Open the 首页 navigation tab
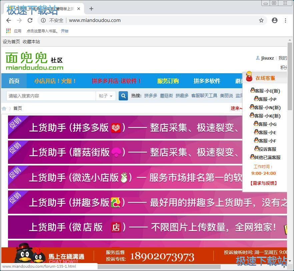Image resolution: width=294 pixels, height=271 pixels. [14, 81]
